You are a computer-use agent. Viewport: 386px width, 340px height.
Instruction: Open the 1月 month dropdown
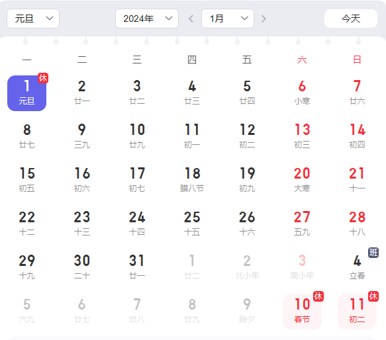[228, 19]
